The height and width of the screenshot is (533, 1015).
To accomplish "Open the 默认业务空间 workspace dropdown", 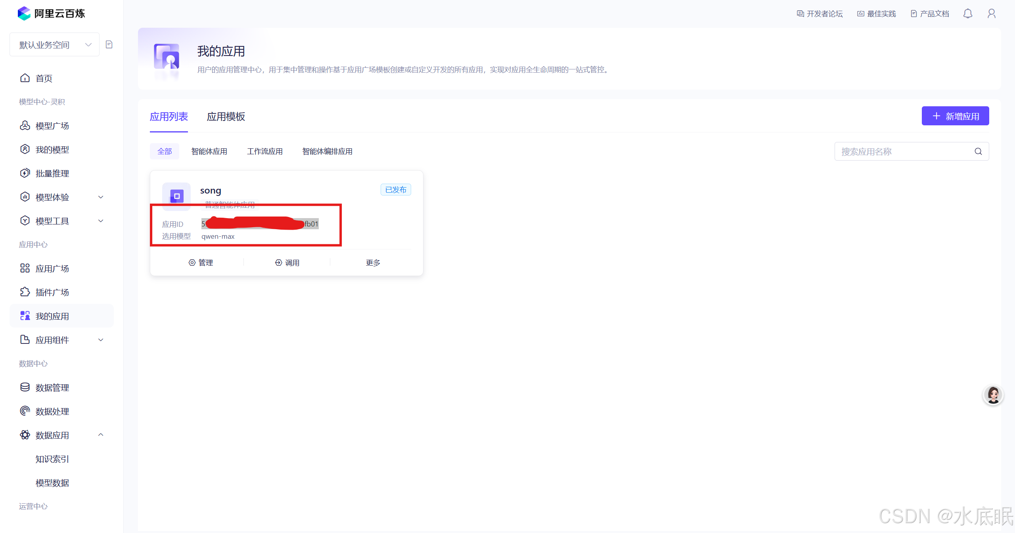I will pos(54,45).
